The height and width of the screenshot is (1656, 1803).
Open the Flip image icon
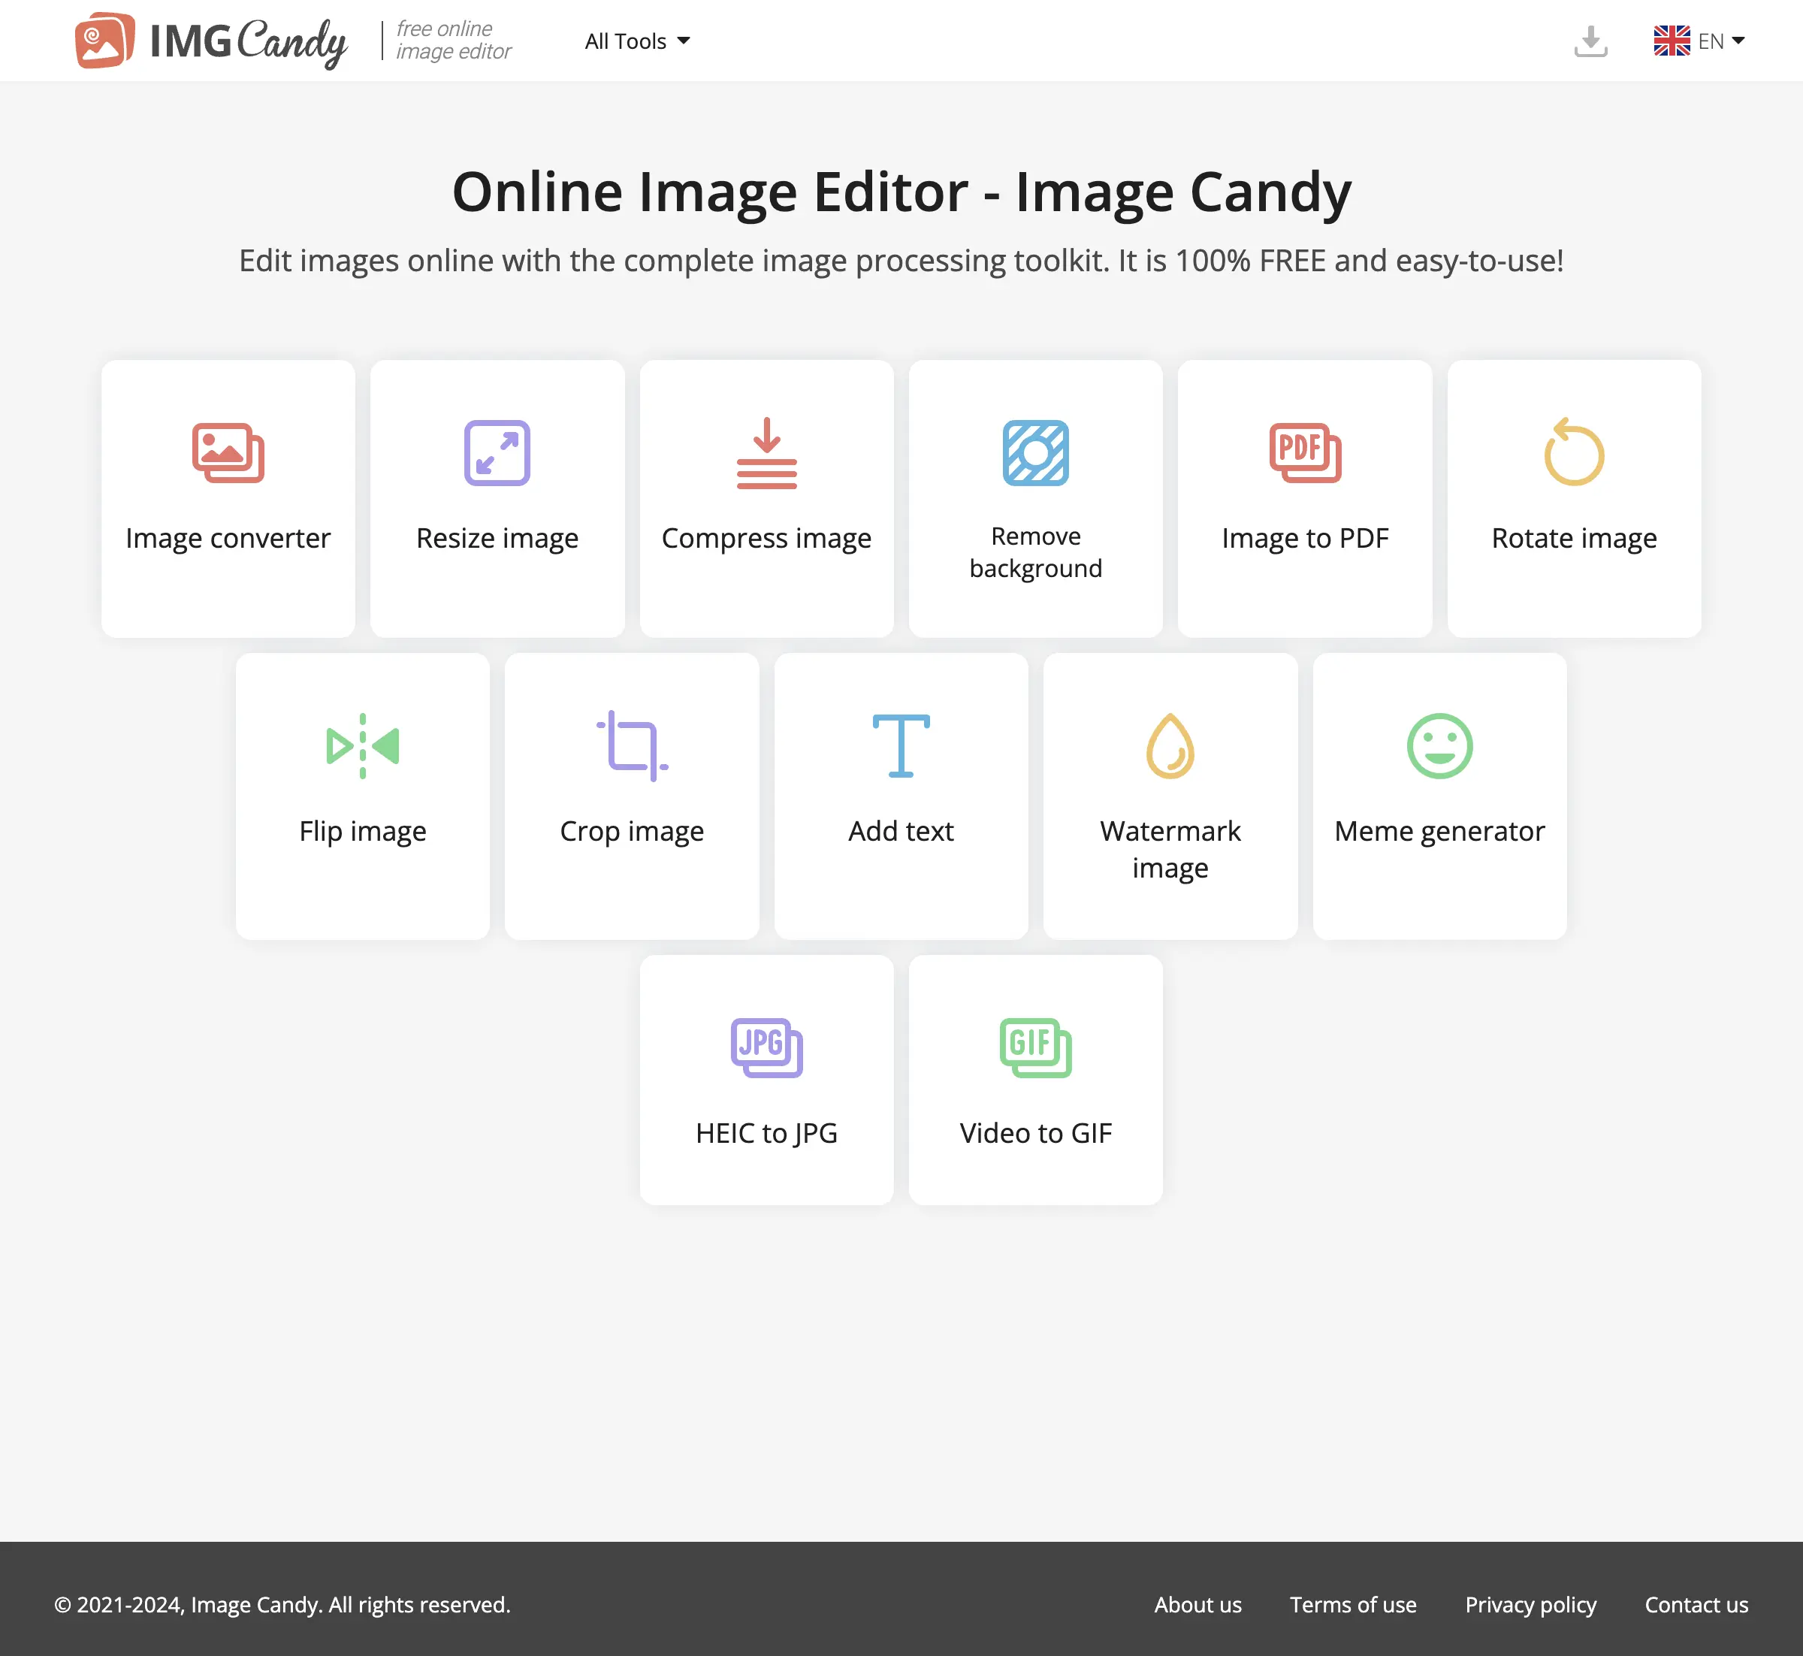(362, 745)
